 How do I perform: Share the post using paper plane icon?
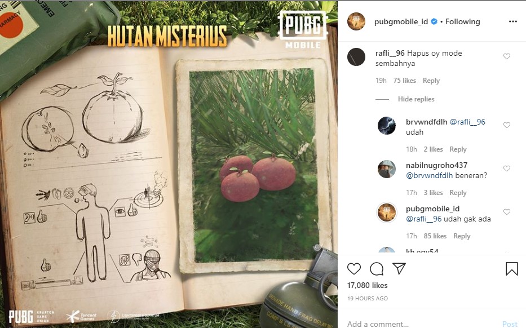[399, 268]
